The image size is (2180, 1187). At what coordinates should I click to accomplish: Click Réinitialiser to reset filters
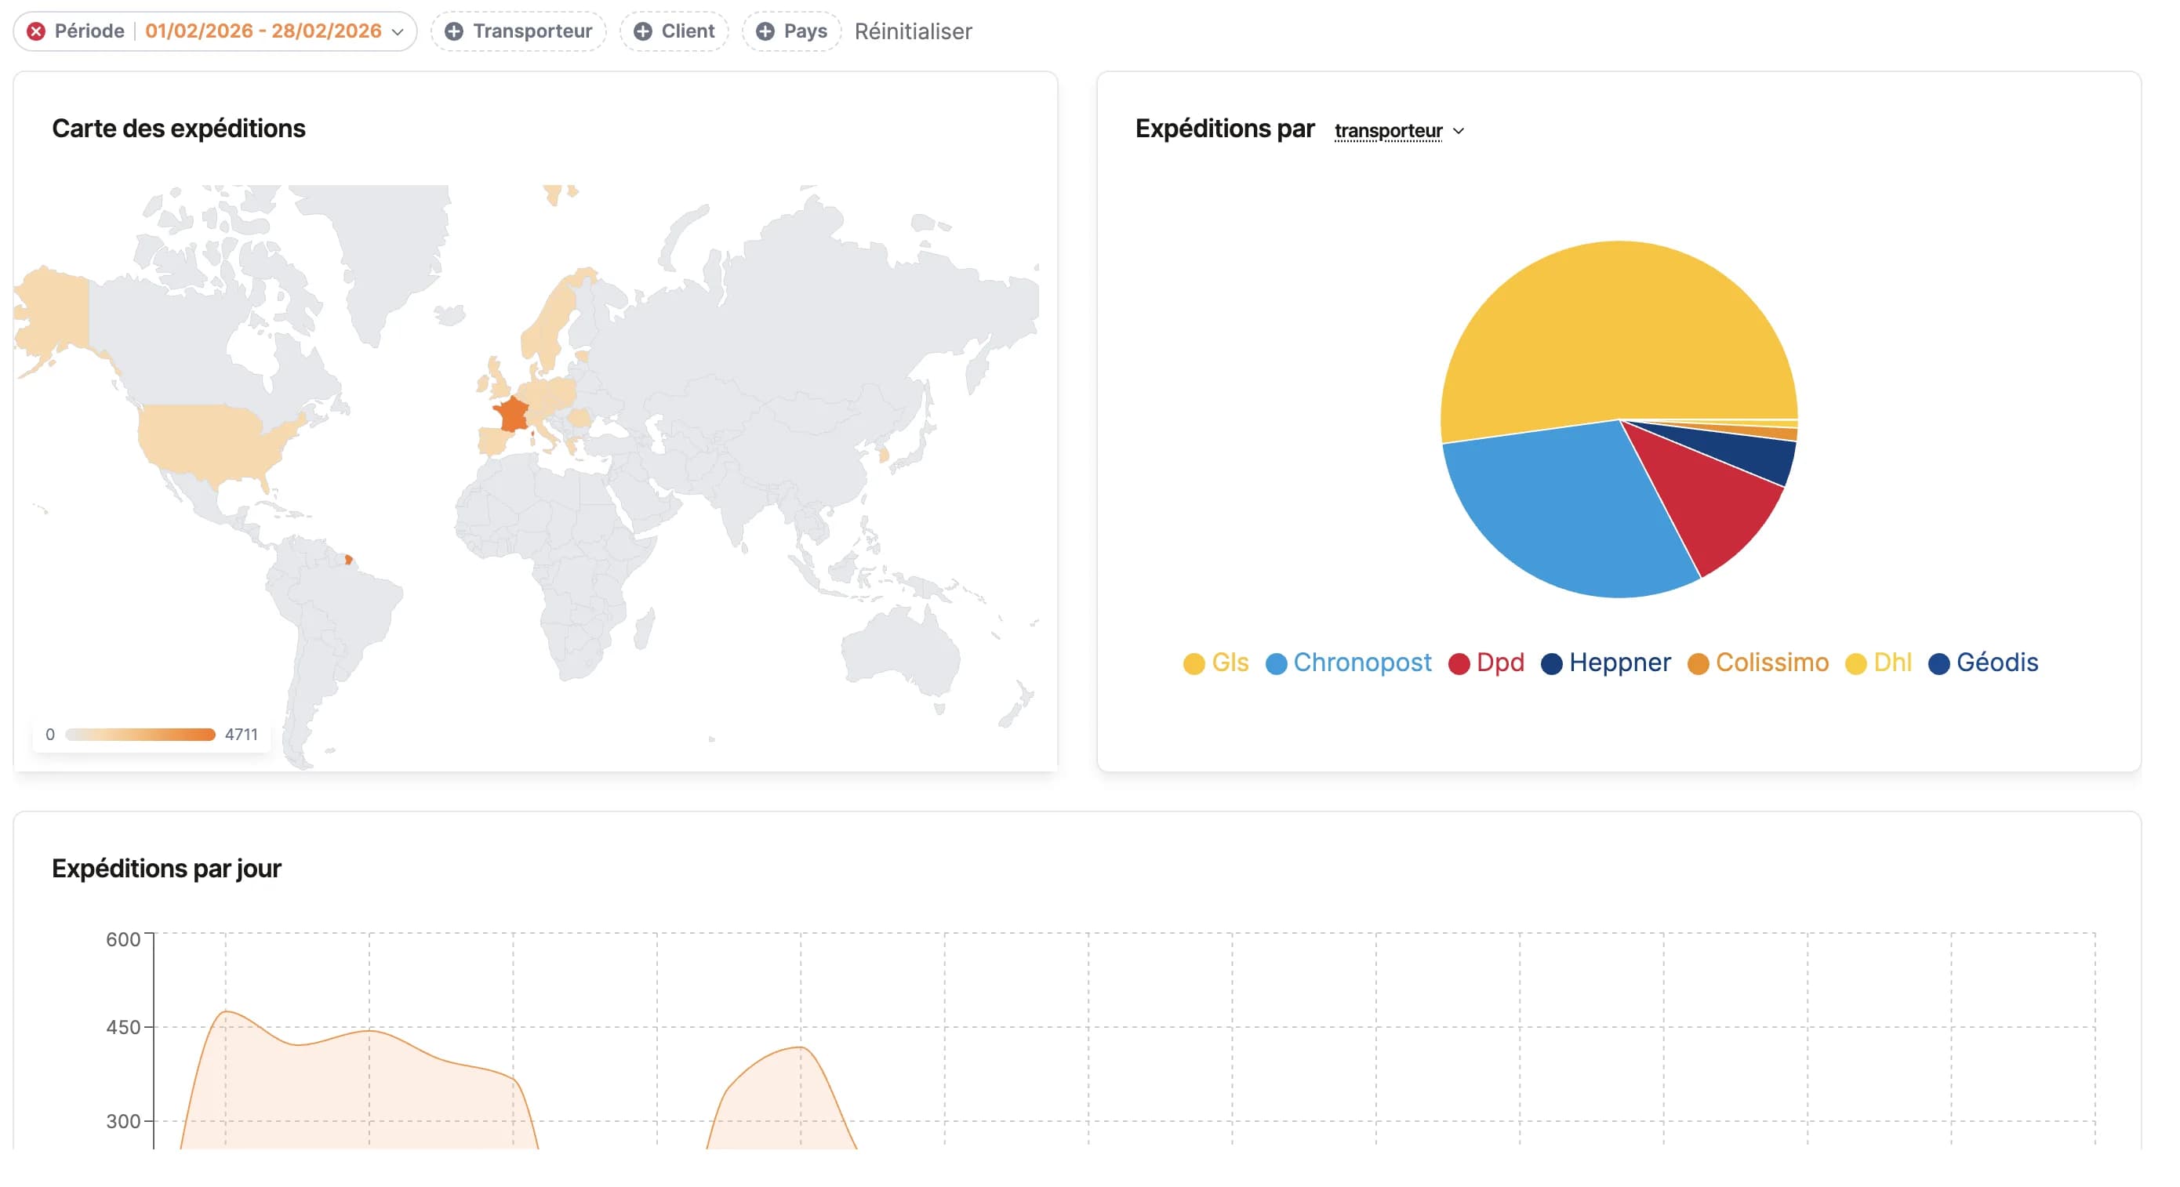click(x=913, y=31)
